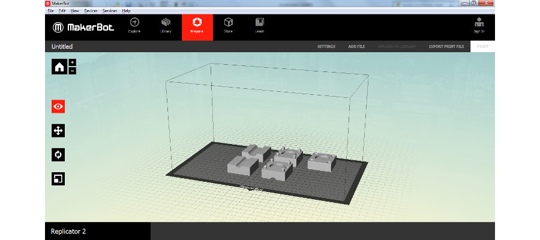This screenshot has height=240, width=540.
Task: Click the Untitled project name
Action: coord(62,46)
